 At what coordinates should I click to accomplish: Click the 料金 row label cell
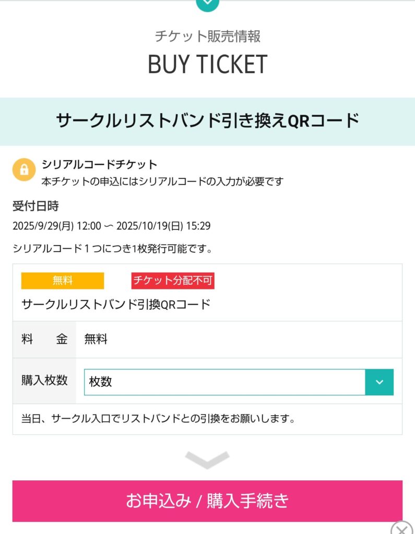click(x=44, y=339)
